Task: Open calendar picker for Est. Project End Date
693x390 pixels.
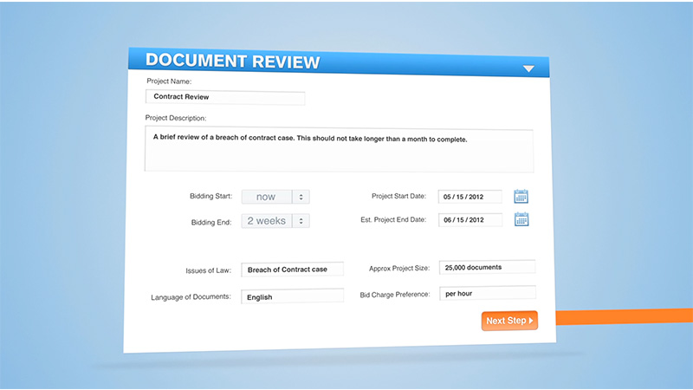Action: click(521, 220)
